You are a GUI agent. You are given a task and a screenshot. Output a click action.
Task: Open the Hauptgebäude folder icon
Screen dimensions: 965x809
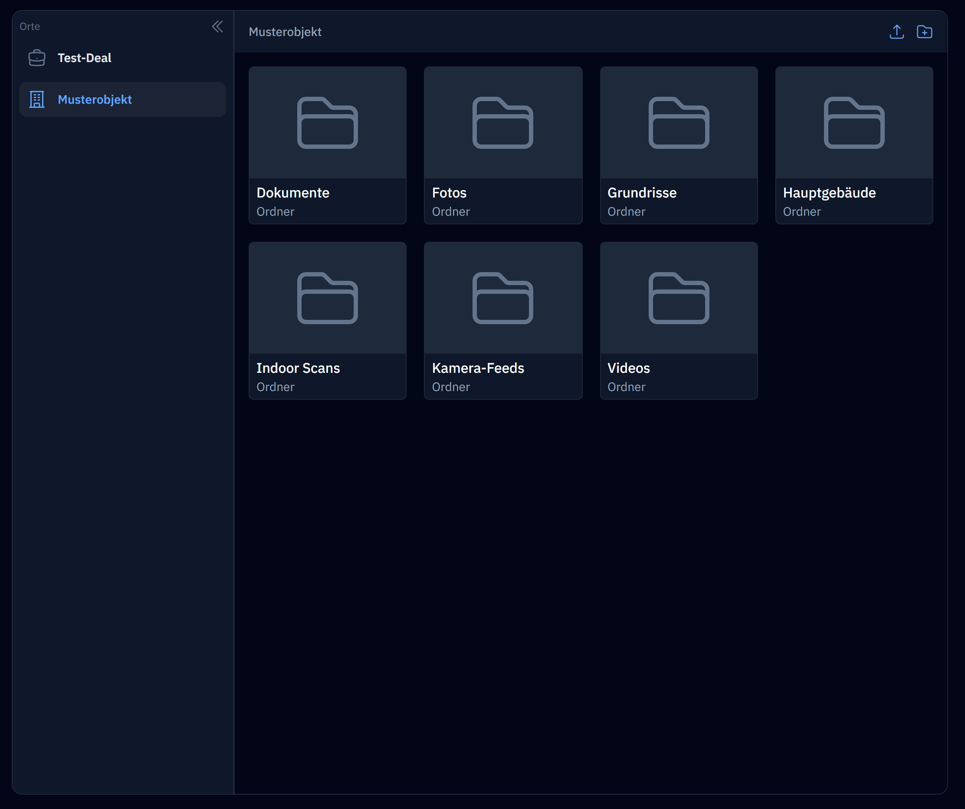tap(854, 123)
